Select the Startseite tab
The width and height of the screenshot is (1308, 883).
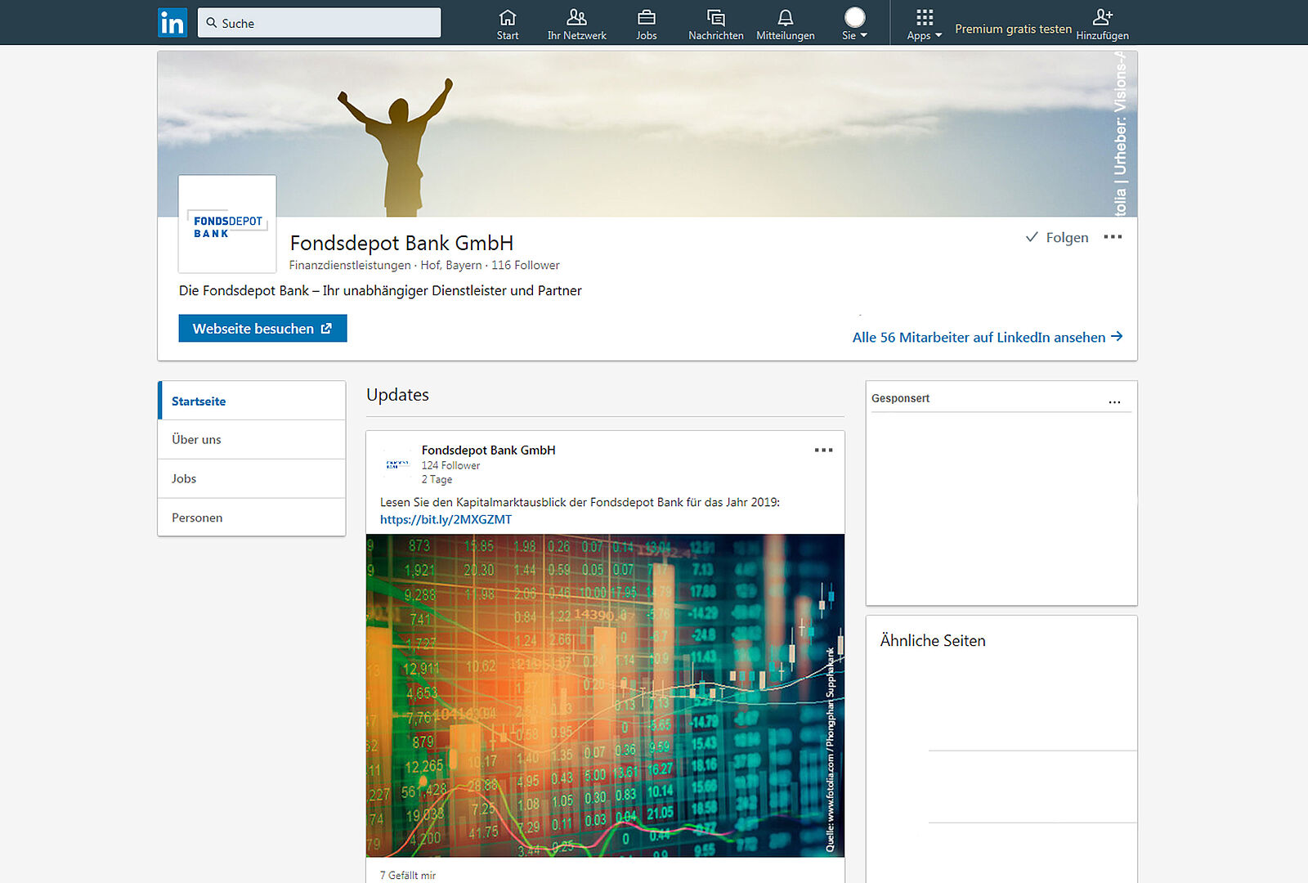click(x=252, y=401)
